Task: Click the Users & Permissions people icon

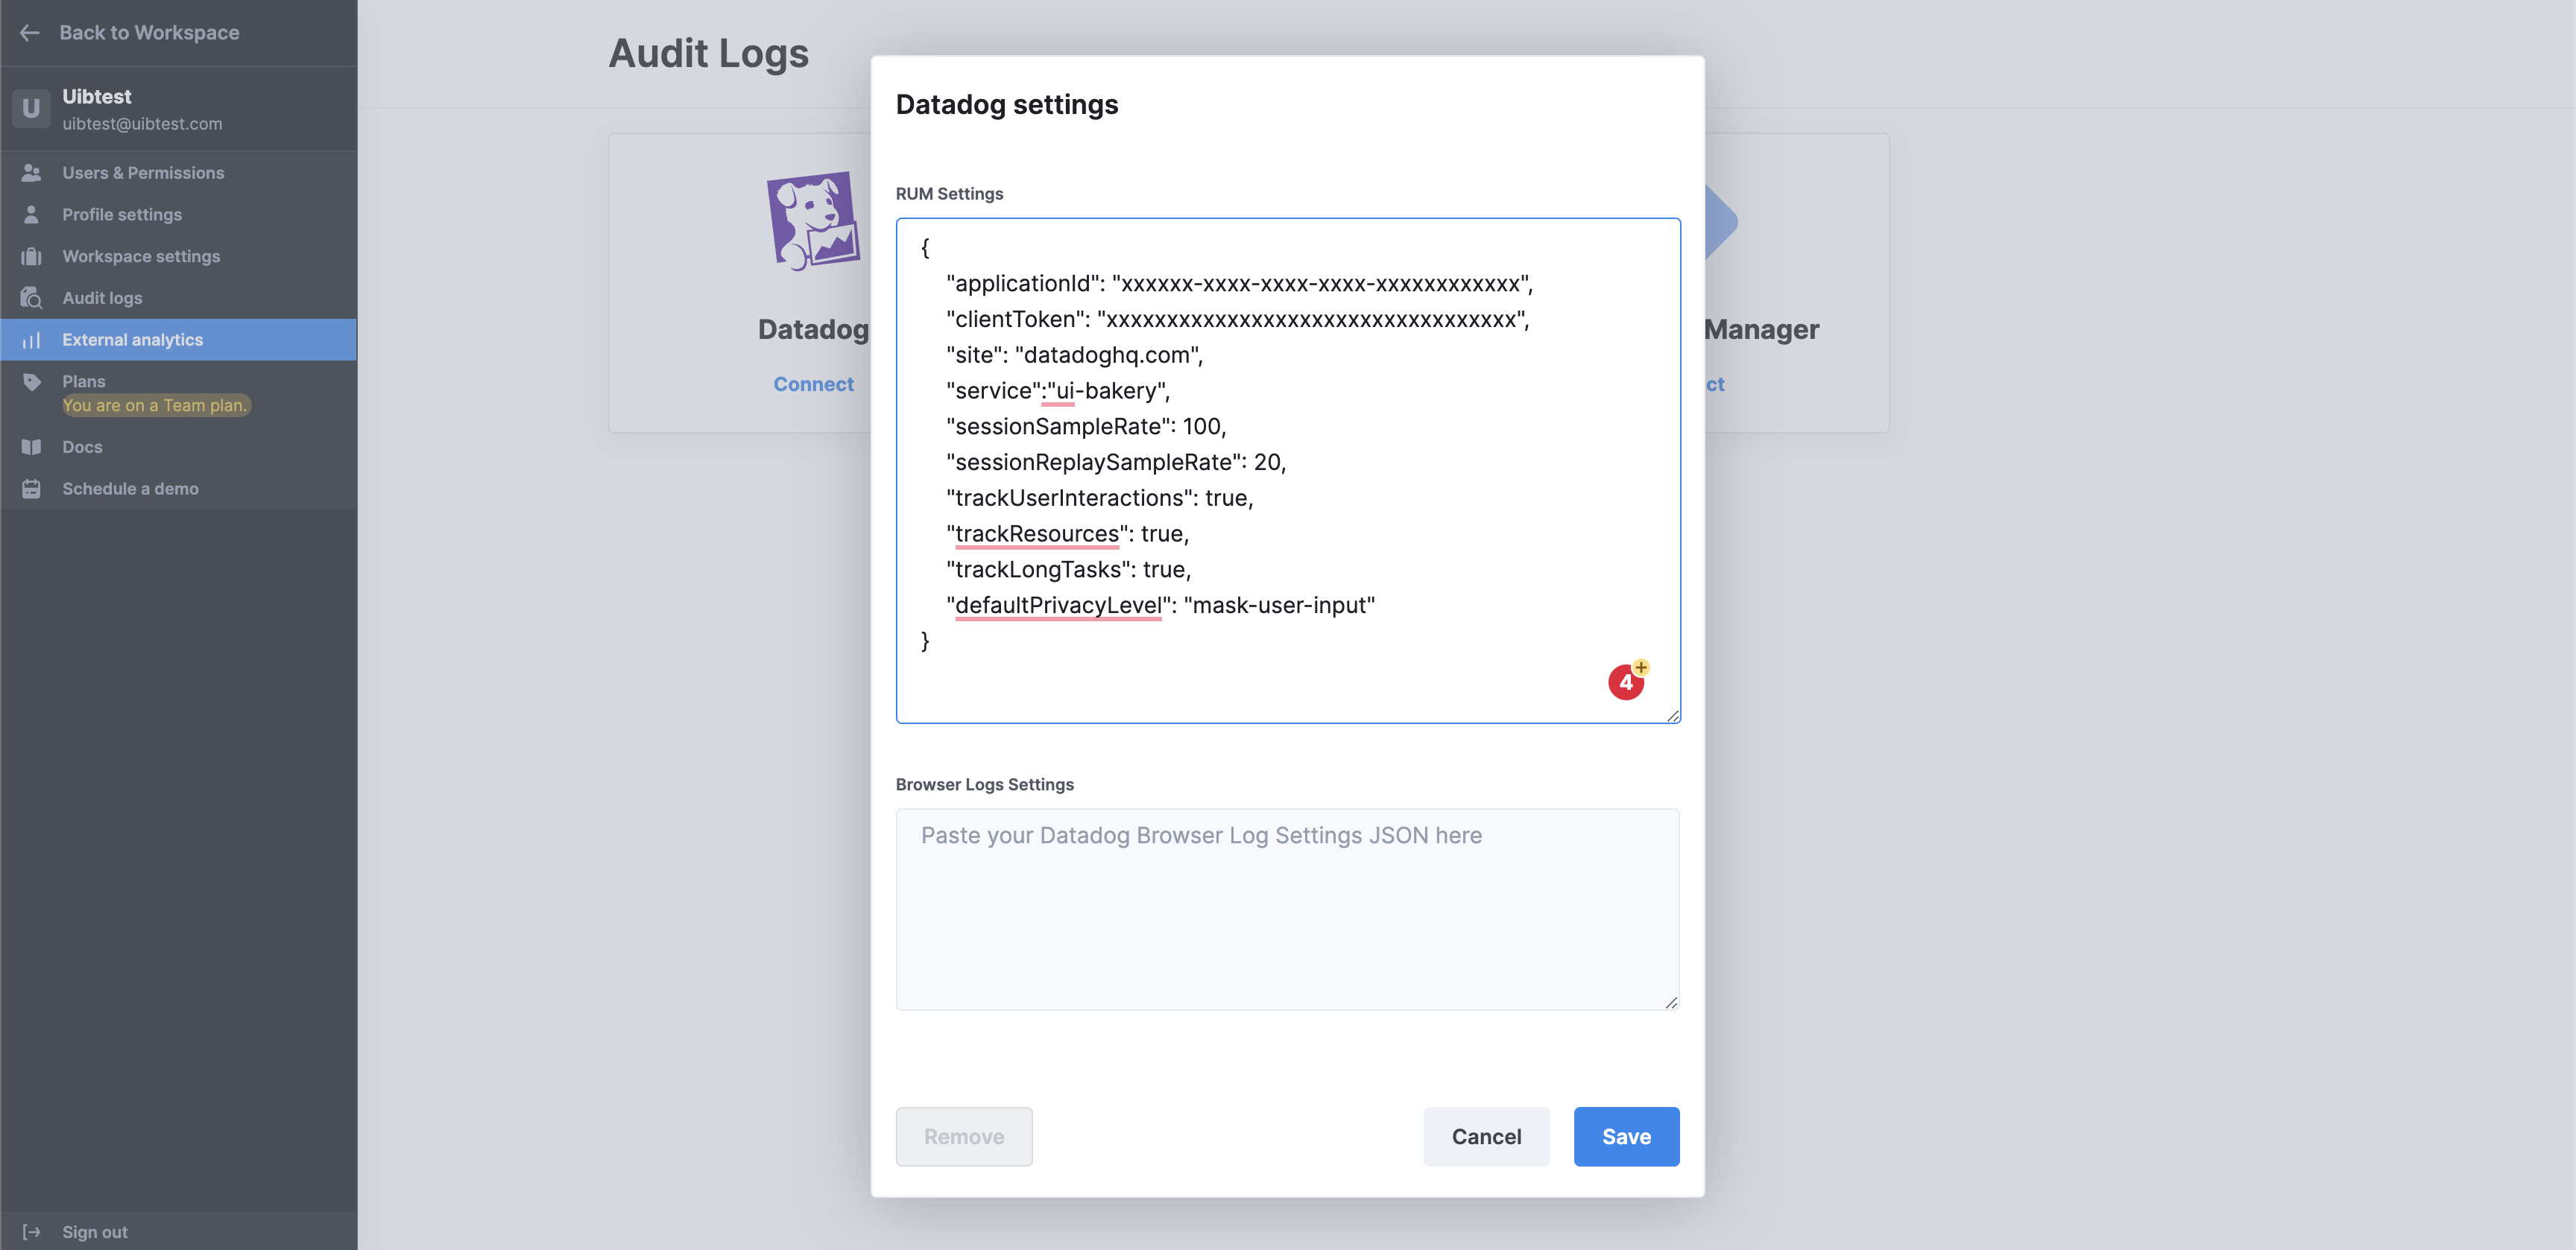Action: pos(32,173)
